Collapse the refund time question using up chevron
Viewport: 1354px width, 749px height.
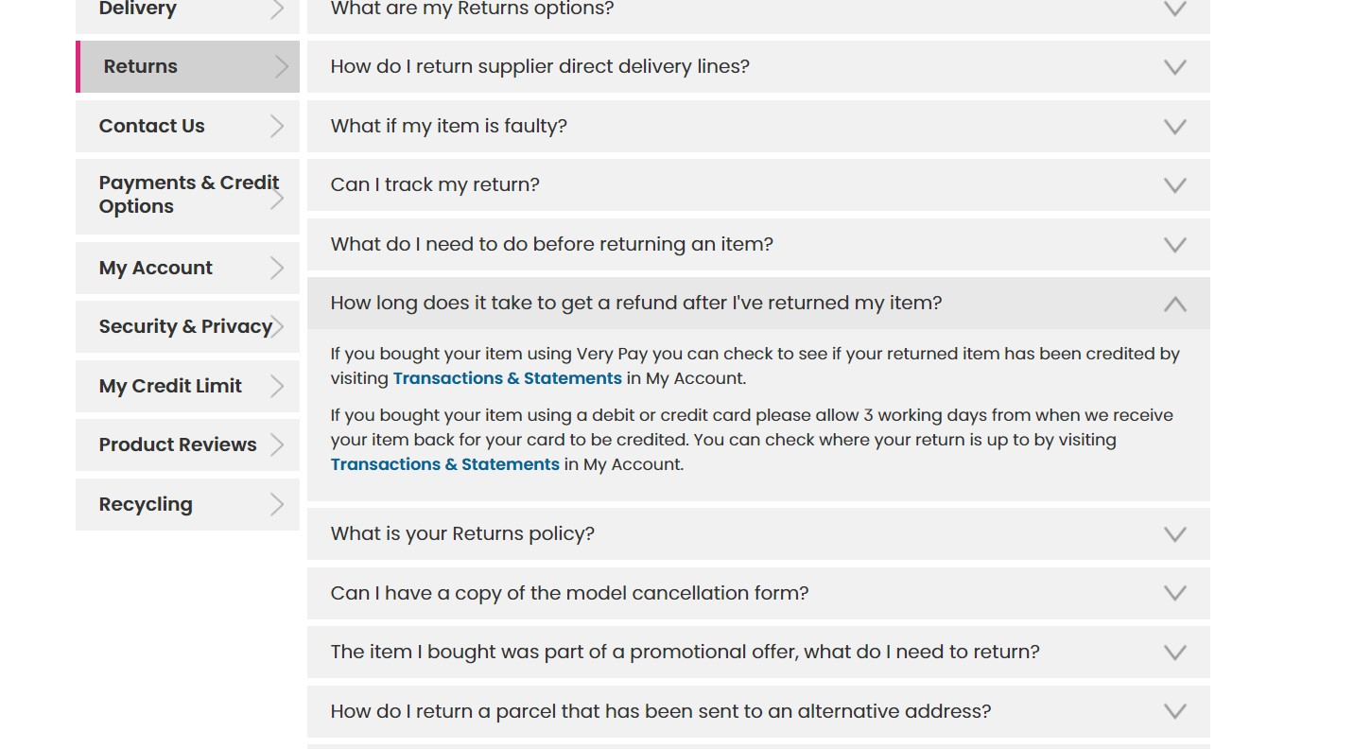(x=1174, y=304)
